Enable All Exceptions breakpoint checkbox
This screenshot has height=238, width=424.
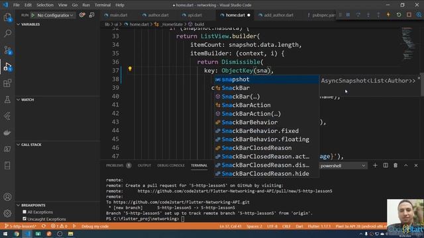pos(25,212)
